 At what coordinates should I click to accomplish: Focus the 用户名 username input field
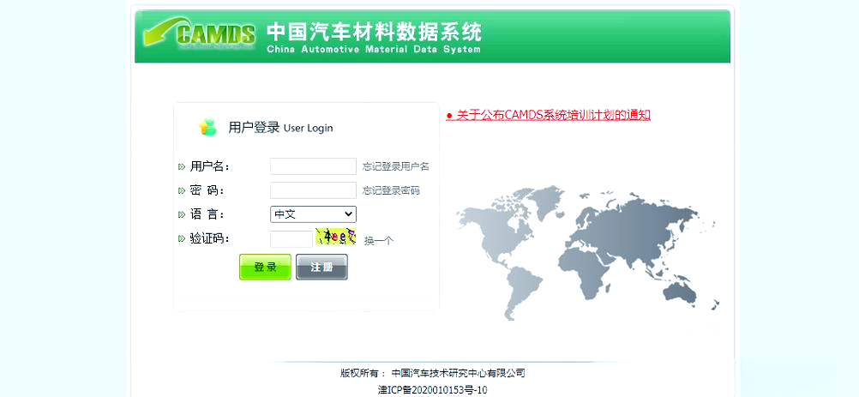[x=313, y=166]
